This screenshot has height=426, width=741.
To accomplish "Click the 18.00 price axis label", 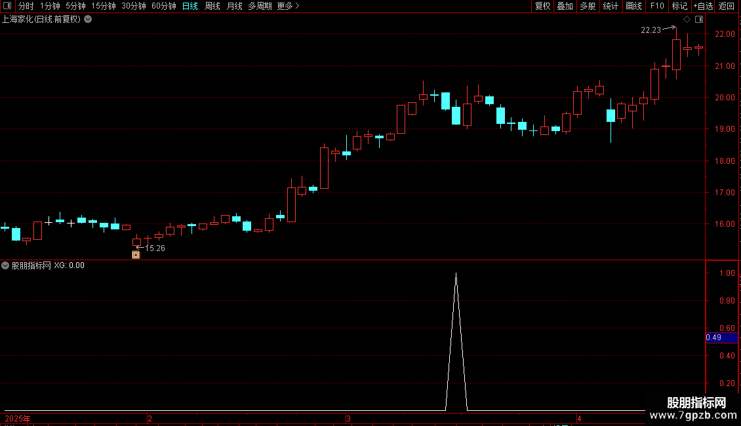I will pos(725,161).
